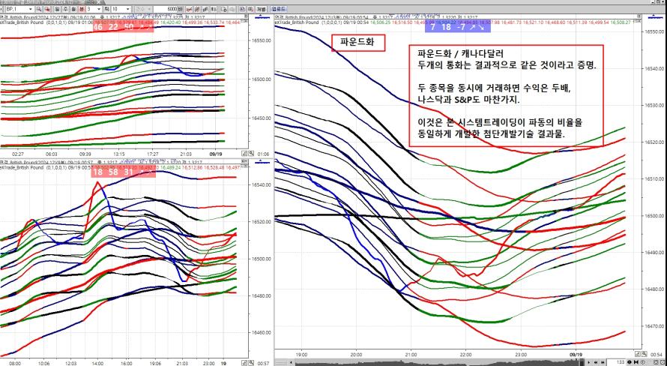Click the symbol search magnifier icon

(39, 9)
